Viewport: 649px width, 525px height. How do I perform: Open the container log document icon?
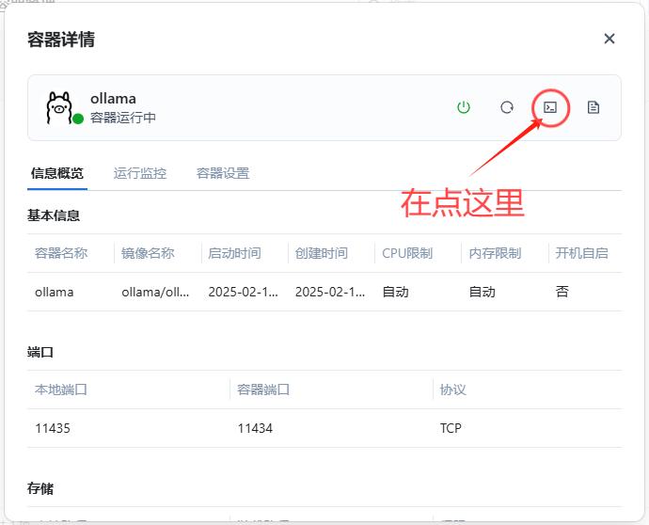pos(594,107)
